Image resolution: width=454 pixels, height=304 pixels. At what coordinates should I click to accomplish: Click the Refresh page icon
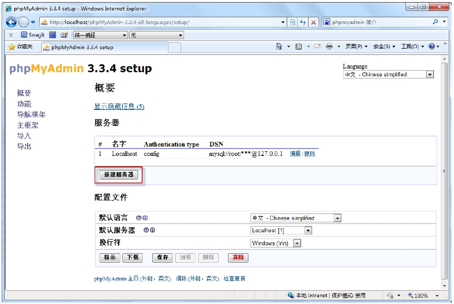pyautogui.click(x=303, y=22)
